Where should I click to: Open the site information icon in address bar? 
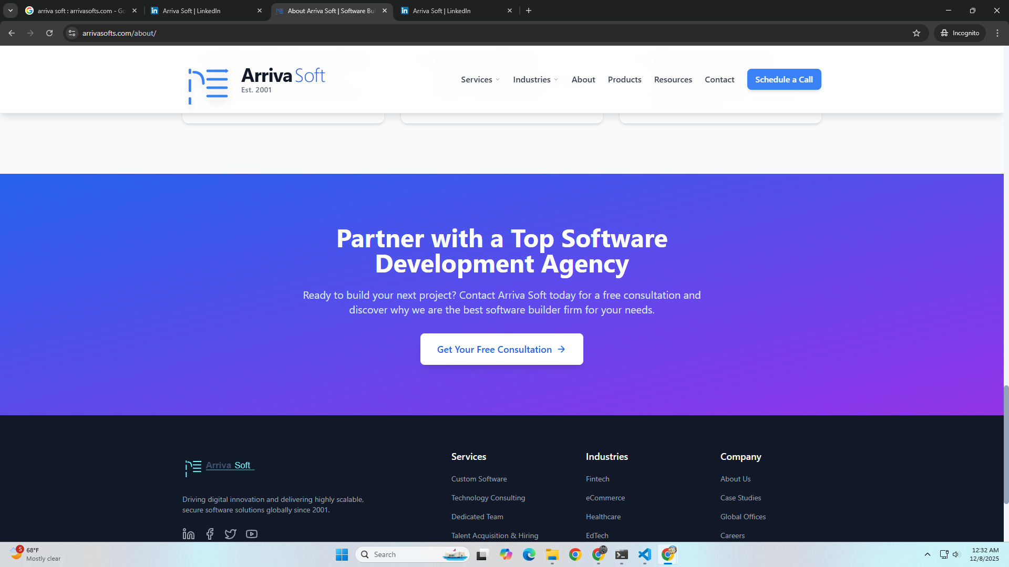(72, 33)
